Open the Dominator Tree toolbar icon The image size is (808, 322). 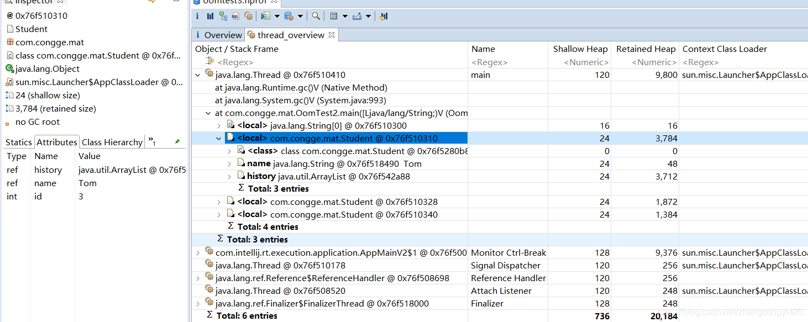(x=223, y=17)
